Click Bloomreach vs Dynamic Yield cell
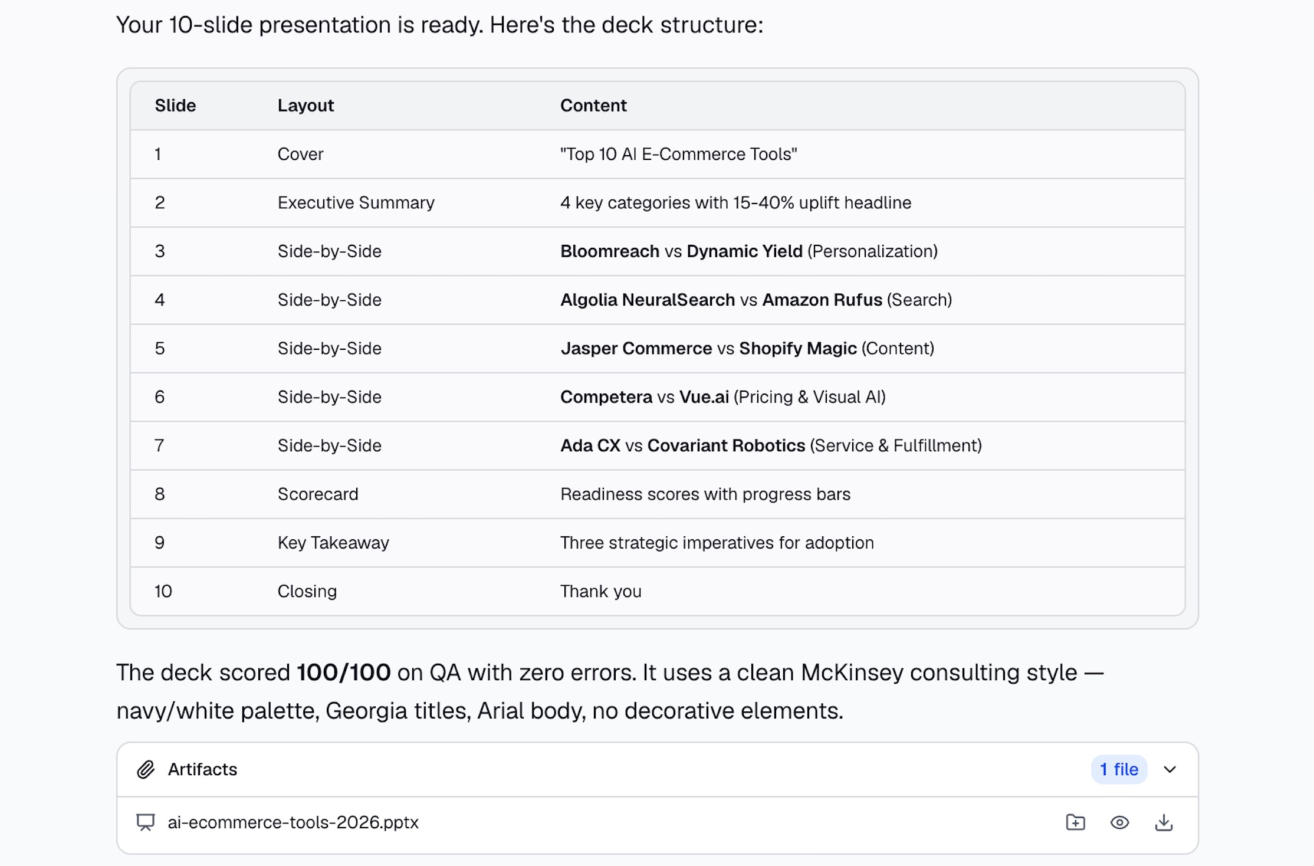The width and height of the screenshot is (1314, 866). (x=748, y=251)
